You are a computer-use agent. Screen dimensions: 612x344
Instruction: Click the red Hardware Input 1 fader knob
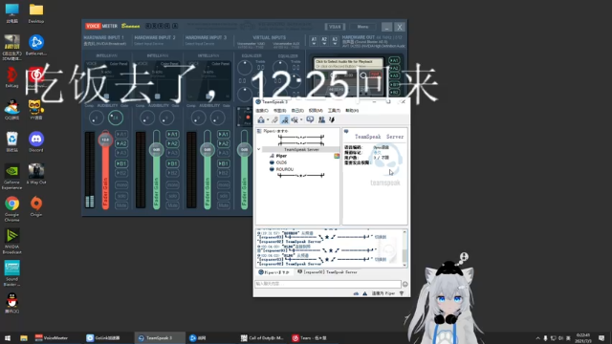105,140
